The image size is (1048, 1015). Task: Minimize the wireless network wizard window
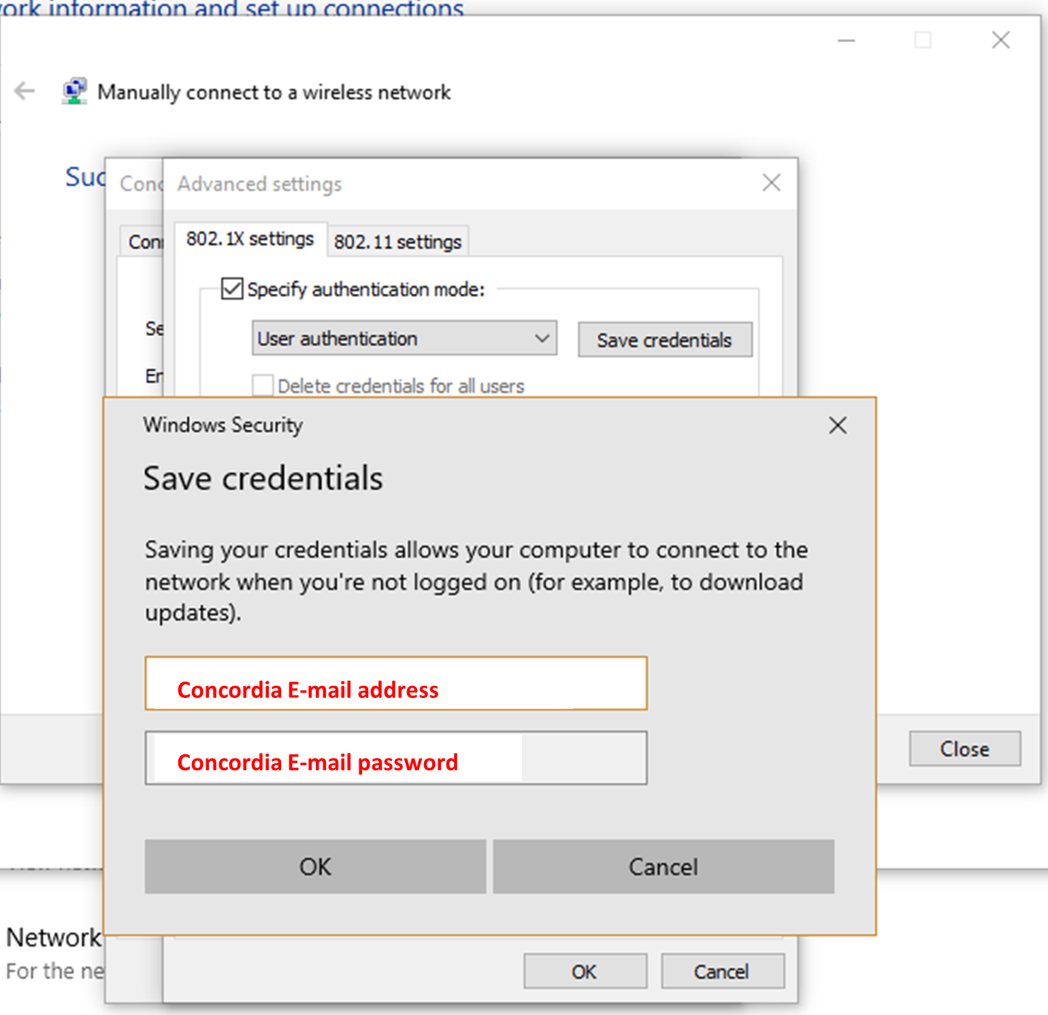coord(846,41)
